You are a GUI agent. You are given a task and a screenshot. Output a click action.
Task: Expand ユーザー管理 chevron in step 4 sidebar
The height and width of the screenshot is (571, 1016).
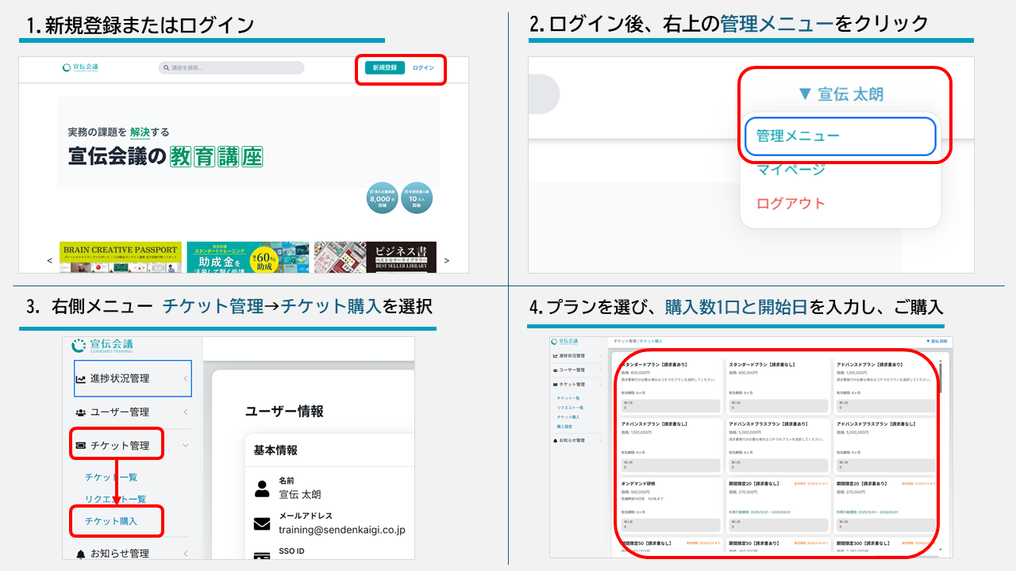tap(602, 370)
